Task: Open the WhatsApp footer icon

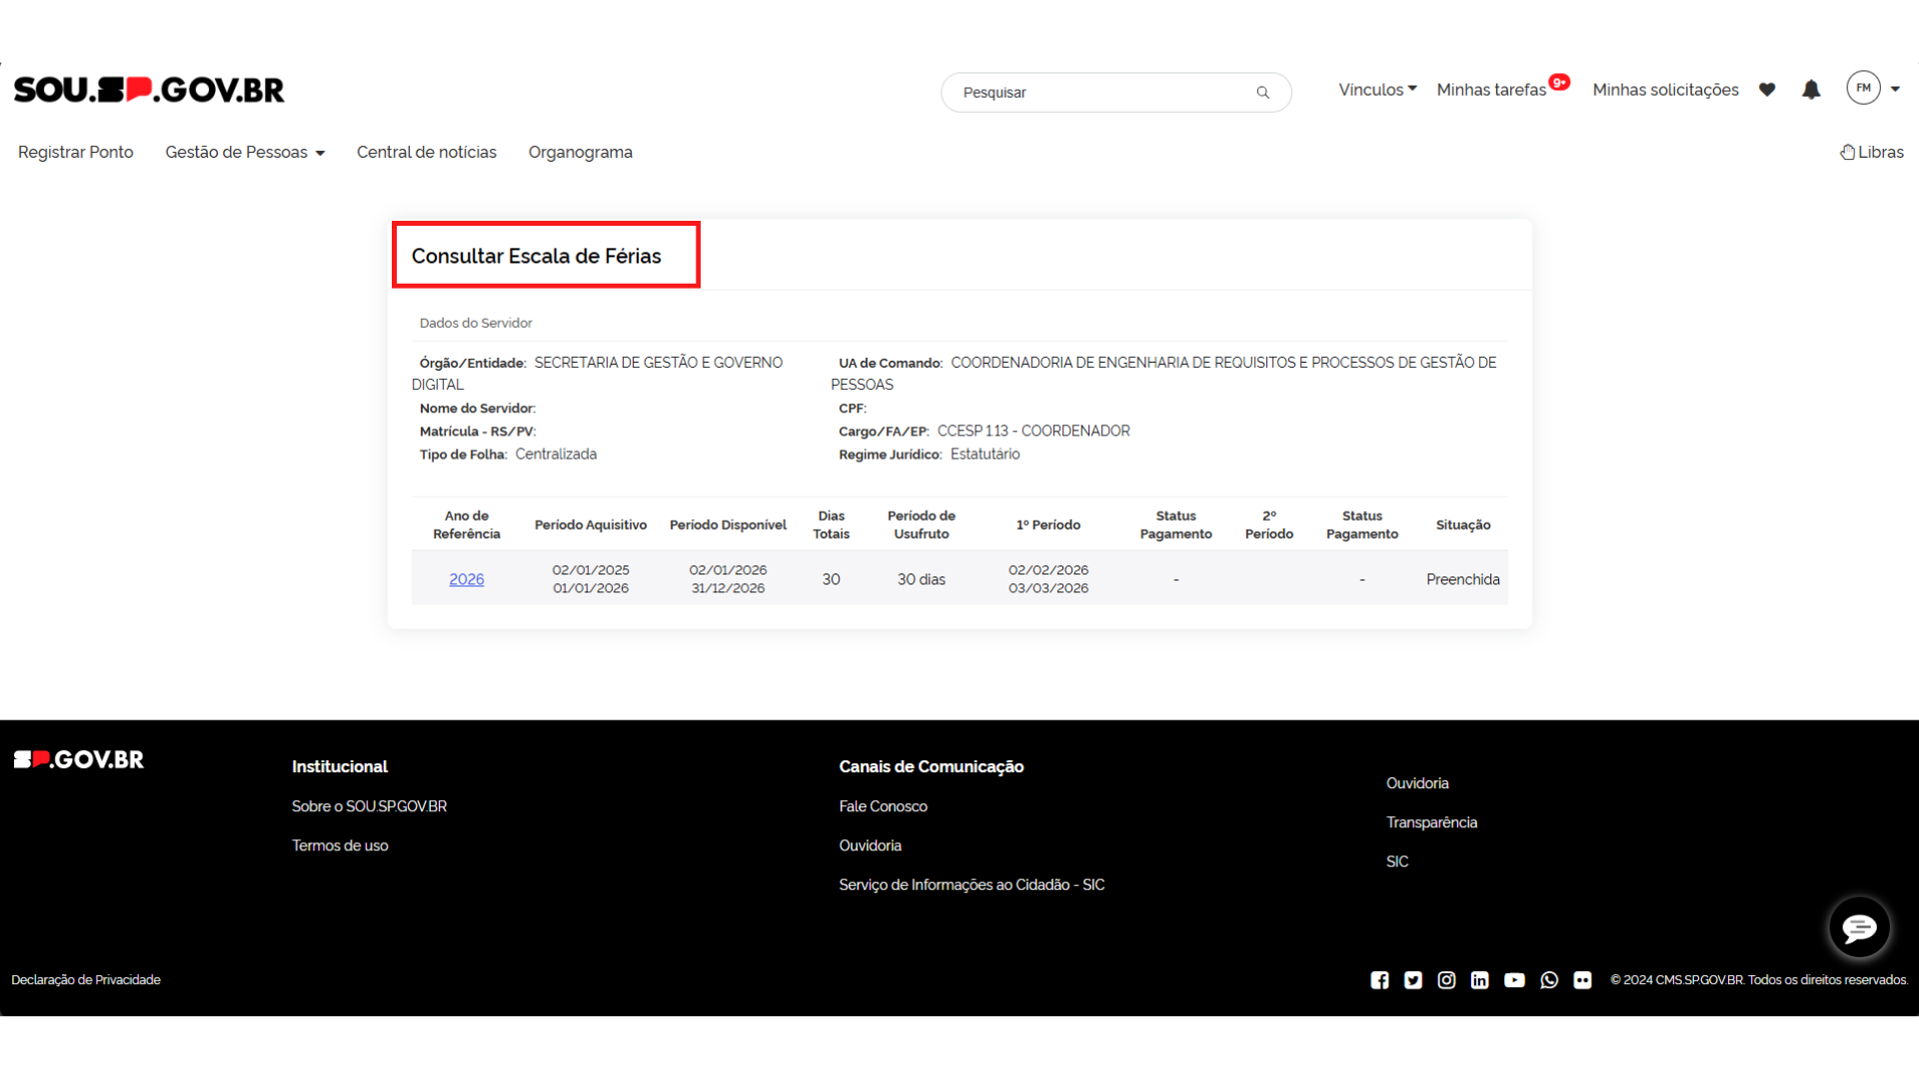Action: (1549, 980)
